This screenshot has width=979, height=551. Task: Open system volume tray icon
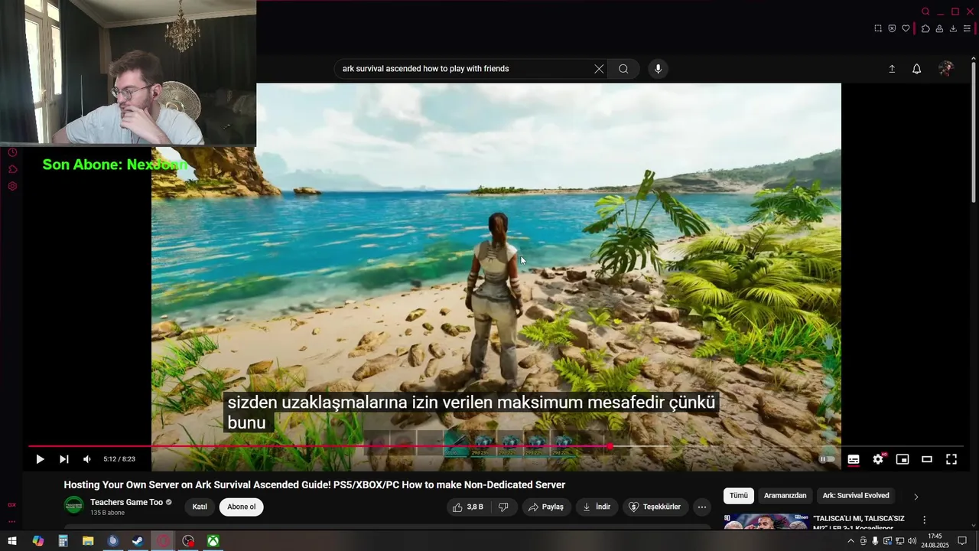(x=912, y=541)
